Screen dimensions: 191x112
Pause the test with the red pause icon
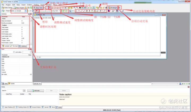(37, 11)
